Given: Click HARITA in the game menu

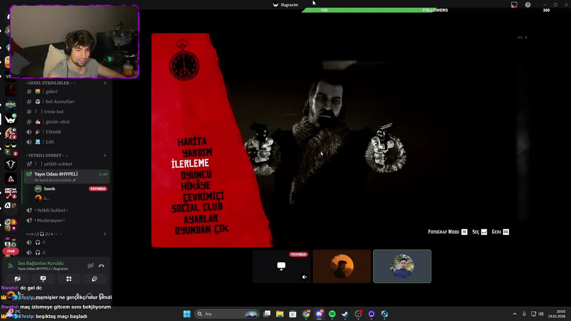Looking at the screenshot, I should click(192, 142).
